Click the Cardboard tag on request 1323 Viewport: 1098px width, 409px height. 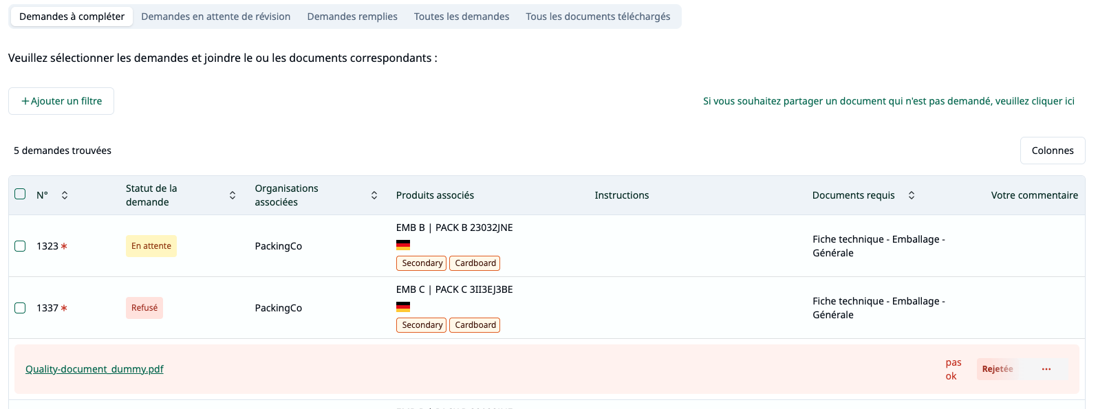[x=475, y=263]
